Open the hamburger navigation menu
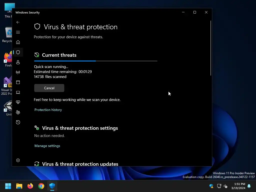Screen dimensions: 256x192 coord(18,32)
